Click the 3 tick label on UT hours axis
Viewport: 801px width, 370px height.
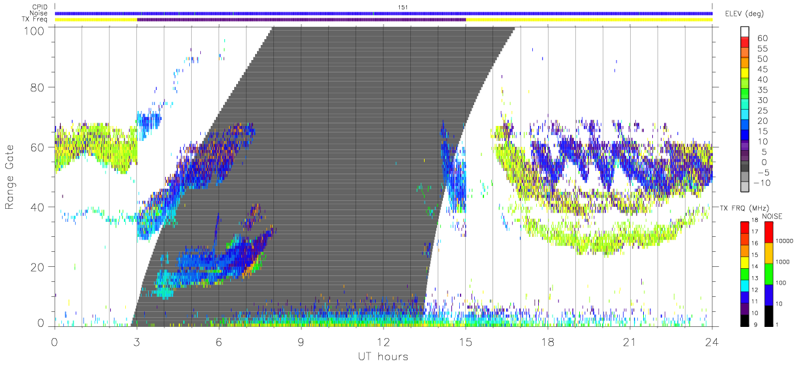click(136, 341)
